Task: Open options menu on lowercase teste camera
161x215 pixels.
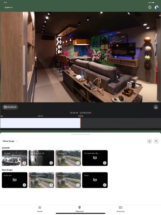Action: pyautogui.click(x=78, y=185)
